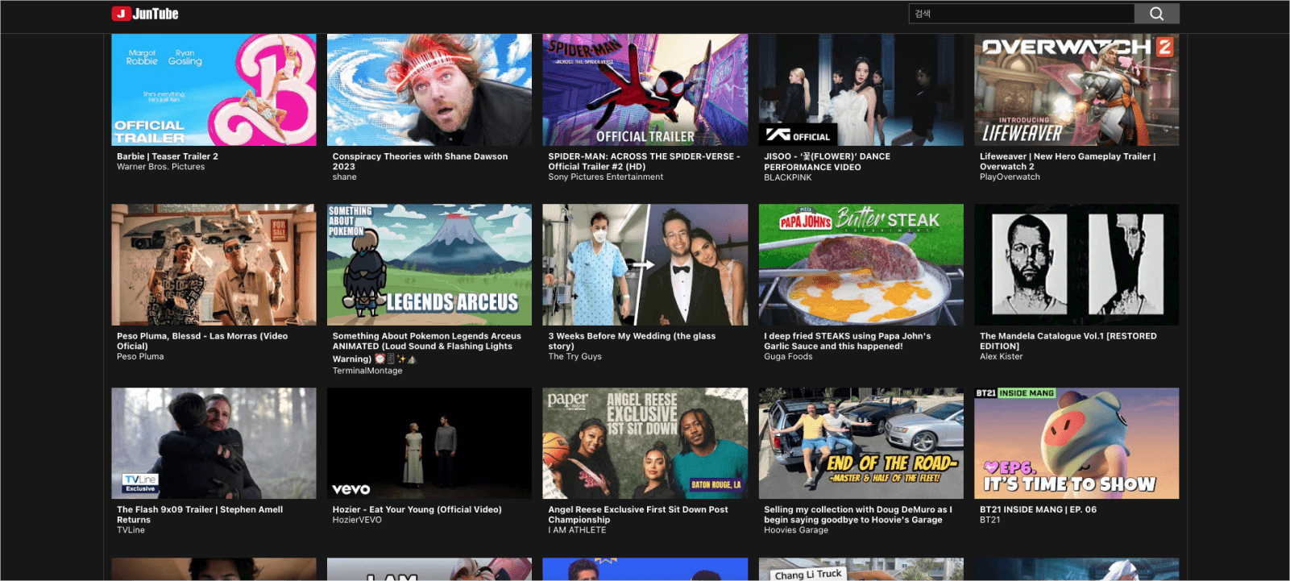Open the Mandela Catalogue thumbnail
Screen dimensions: 1290x581
(x=1076, y=264)
